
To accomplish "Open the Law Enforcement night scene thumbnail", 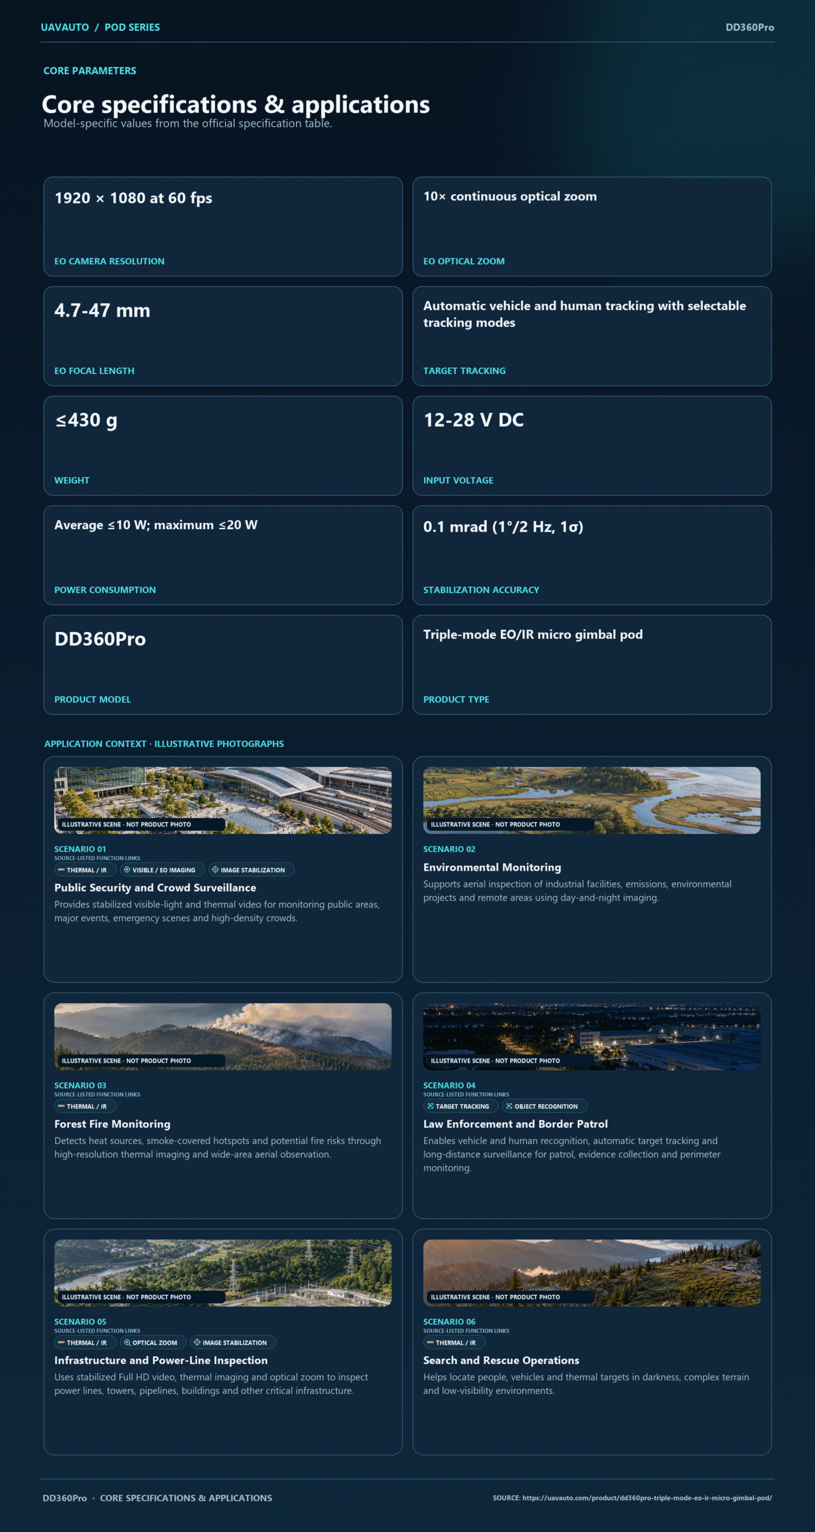I will (592, 1036).
